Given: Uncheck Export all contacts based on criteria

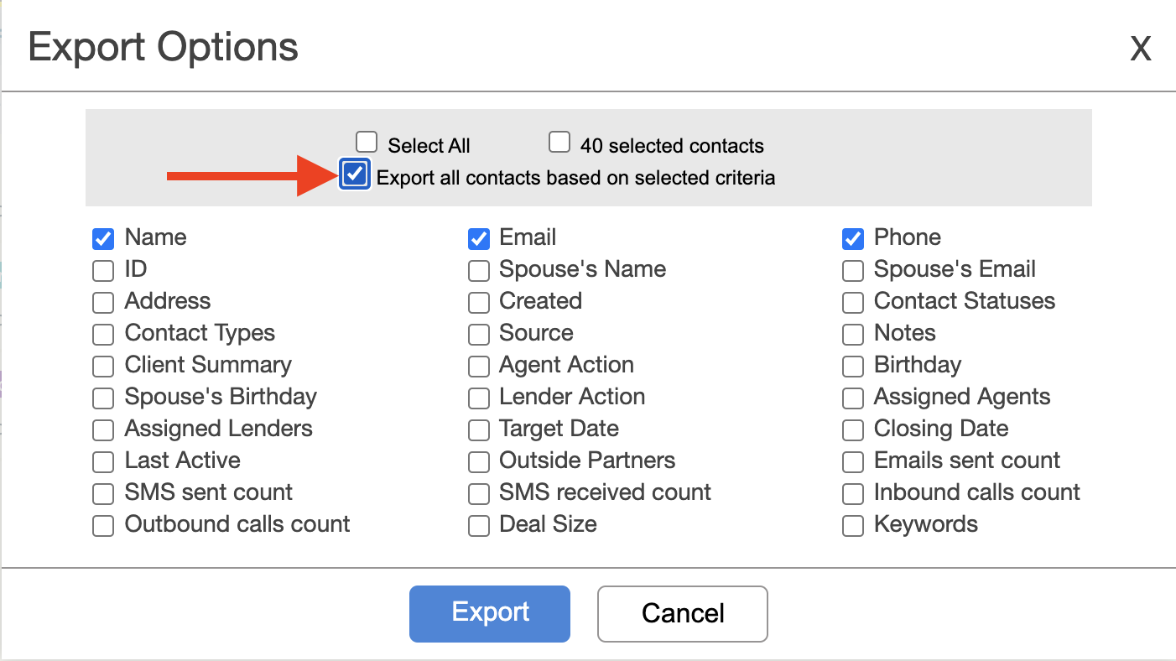Looking at the screenshot, I should point(356,174).
